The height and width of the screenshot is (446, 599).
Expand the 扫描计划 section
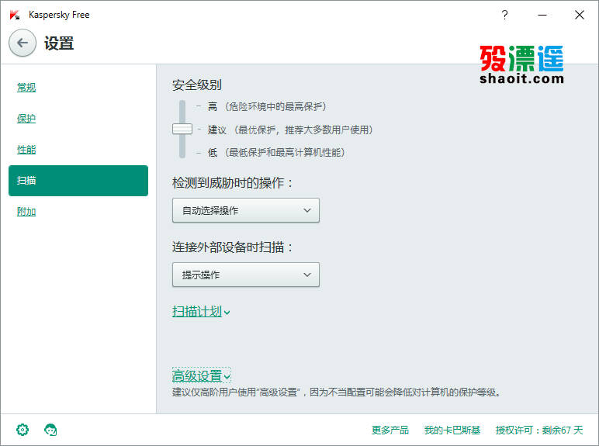pos(201,312)
